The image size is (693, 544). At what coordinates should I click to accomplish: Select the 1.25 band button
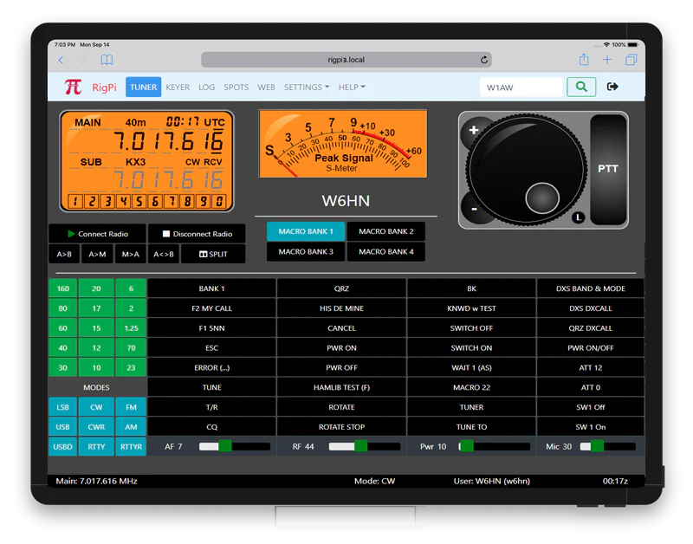tap(131, 328)
